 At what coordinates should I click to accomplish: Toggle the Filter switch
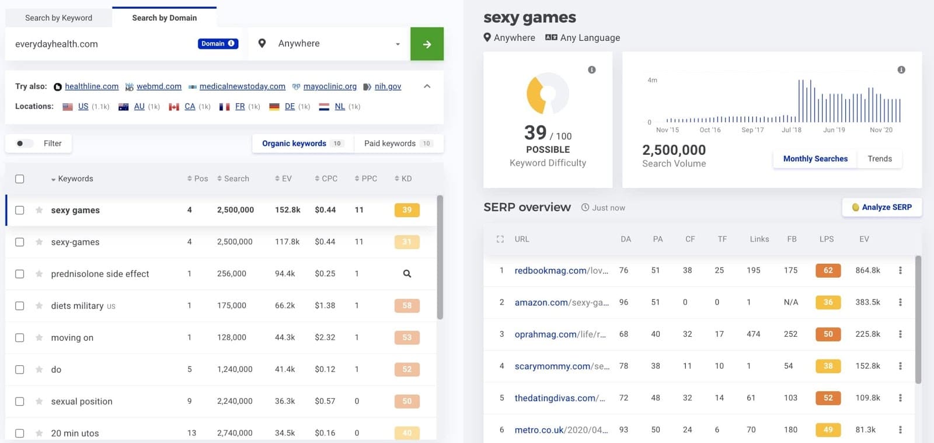click(25, 144)
